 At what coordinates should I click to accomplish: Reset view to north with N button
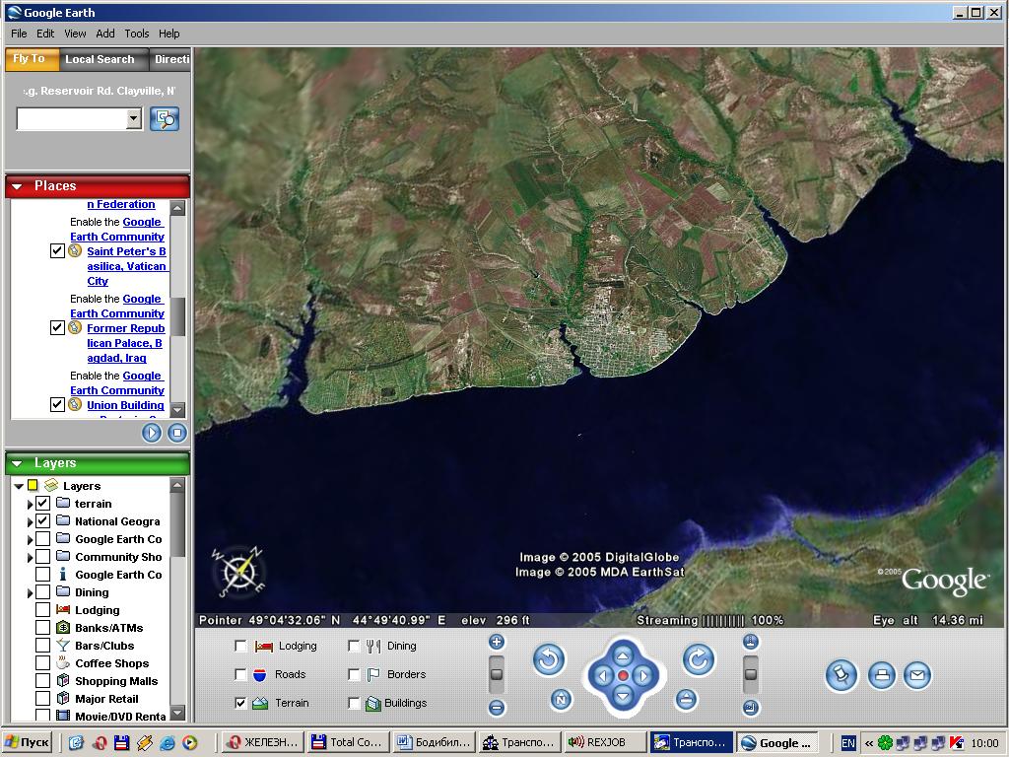(x=561, y=700)
